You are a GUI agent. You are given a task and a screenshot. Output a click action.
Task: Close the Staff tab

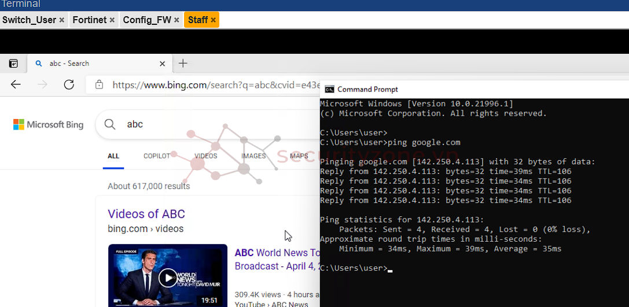tap(213, 20)
